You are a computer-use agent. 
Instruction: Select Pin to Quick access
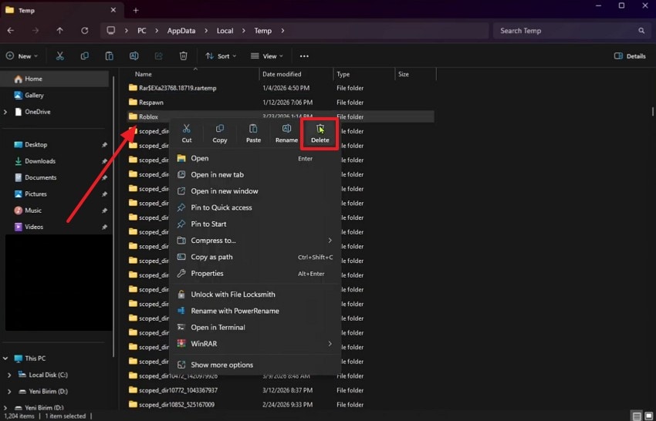tap(255, 207)
